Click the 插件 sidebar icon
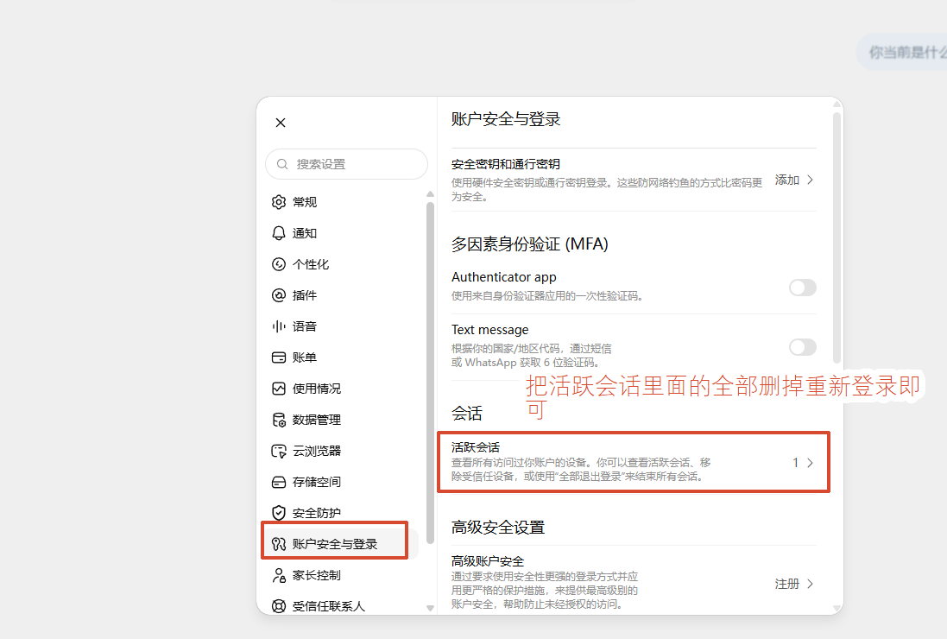Viewport: 947px width, 639px height. click(279, 295)
